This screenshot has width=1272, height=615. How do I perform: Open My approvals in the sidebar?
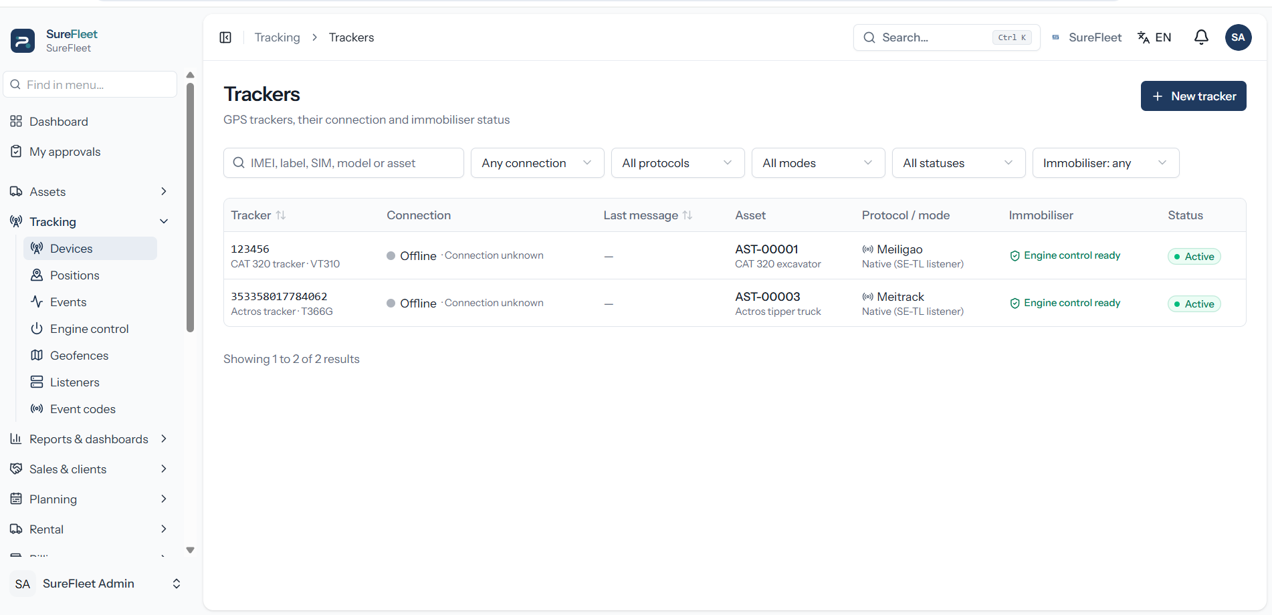click(90, 152)
